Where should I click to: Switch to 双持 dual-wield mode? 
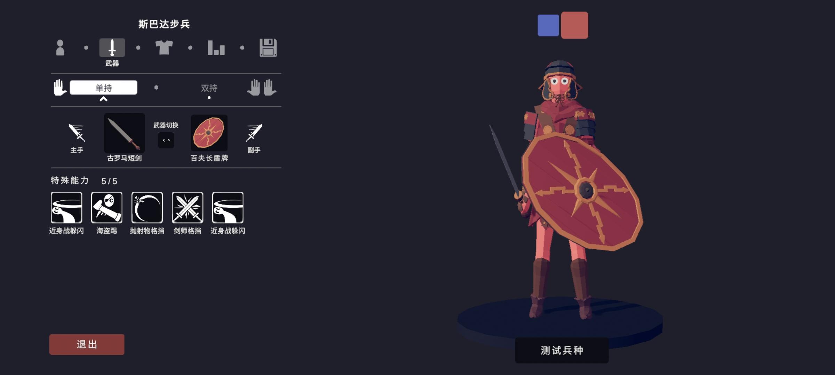pos(209,88)
